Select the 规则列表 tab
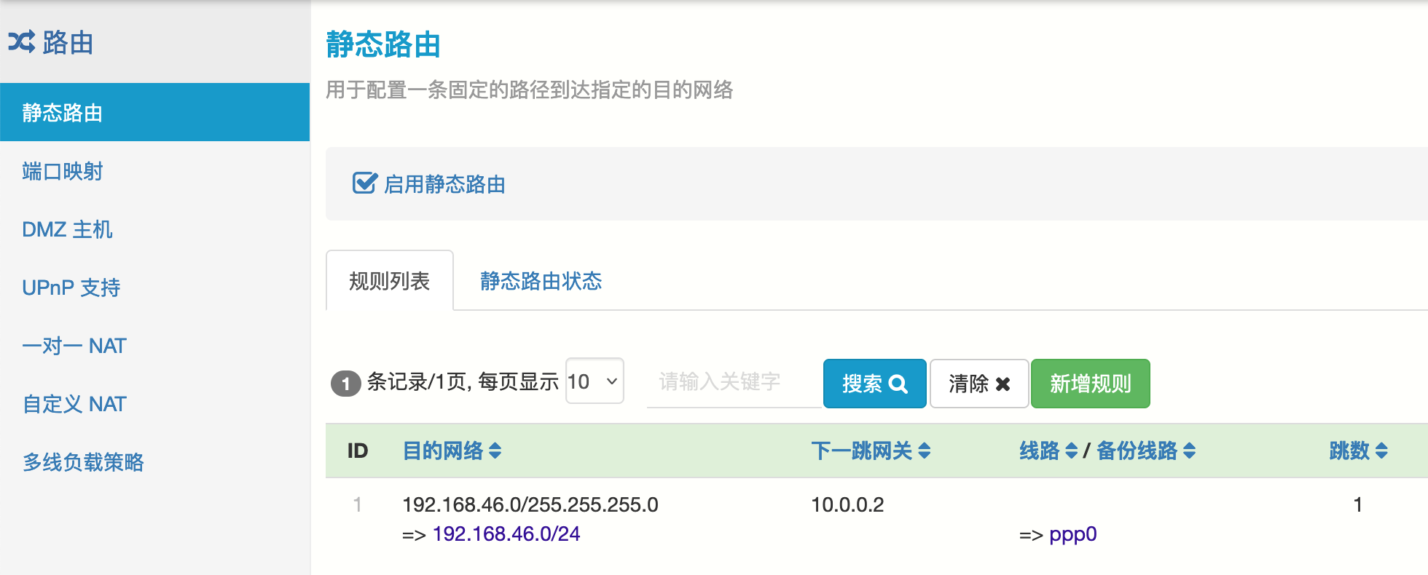The height and width of the screenshot is (575, 1428). pos(390,281)
